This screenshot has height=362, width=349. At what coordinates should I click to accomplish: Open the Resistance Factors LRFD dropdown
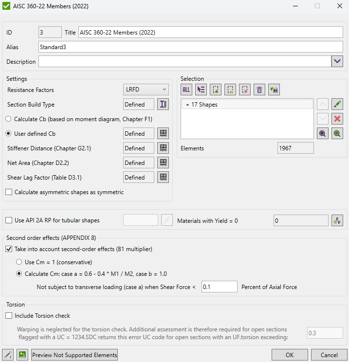point(146,90)
